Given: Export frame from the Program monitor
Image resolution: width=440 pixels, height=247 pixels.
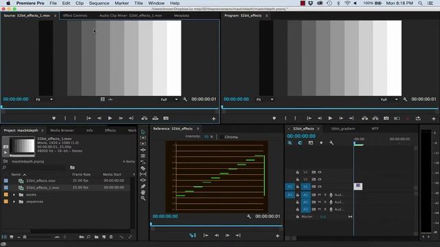Looking at the screenshot, I should (x=386, y=118).
